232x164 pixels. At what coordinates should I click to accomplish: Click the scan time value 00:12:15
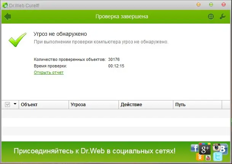point(116,66)
